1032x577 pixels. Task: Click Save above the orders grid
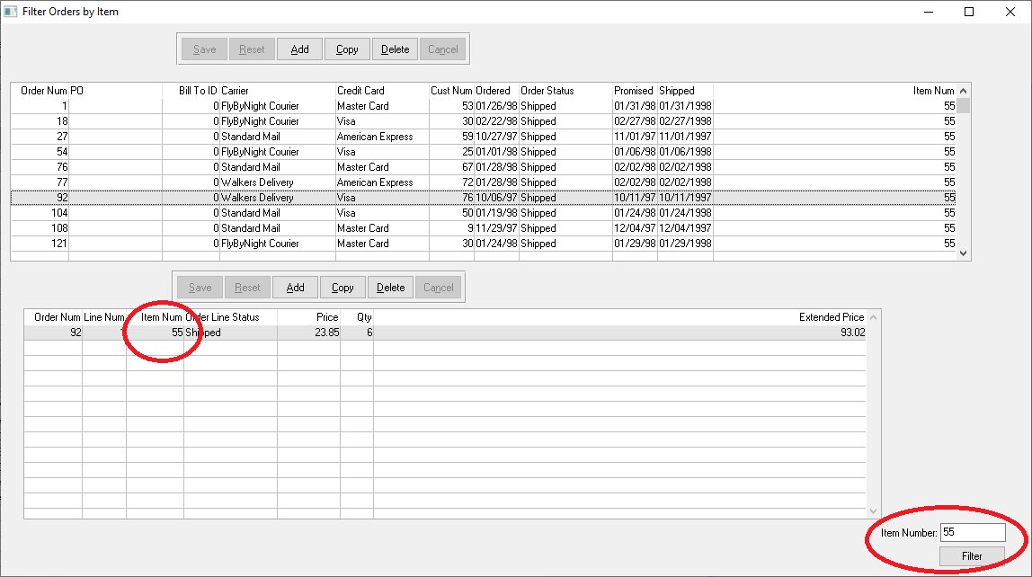(x=204, y=49)
